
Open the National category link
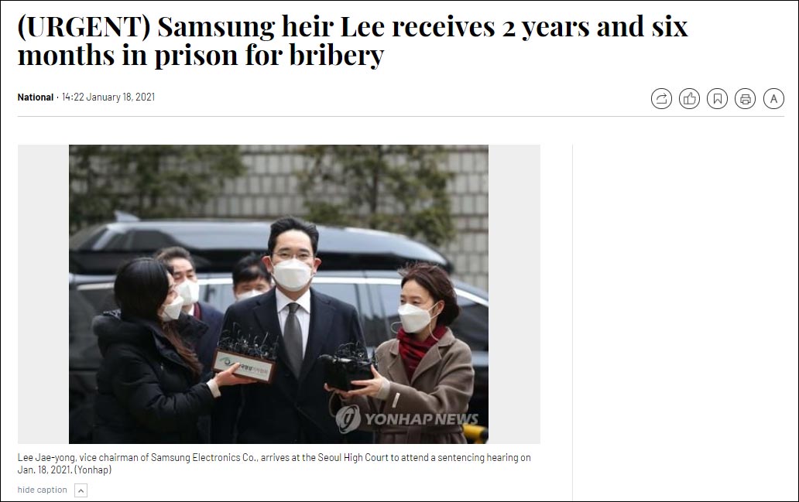pos(35,97)
